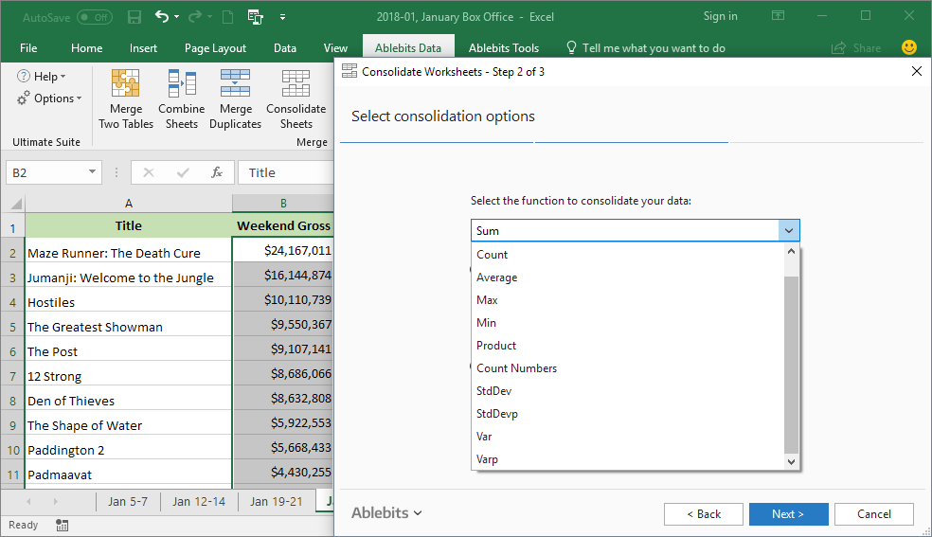Select Average from the function list

pos(628,277)
